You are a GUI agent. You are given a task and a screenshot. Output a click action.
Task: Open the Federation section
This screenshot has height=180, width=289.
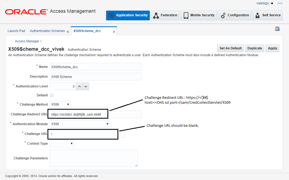point(165,15)
